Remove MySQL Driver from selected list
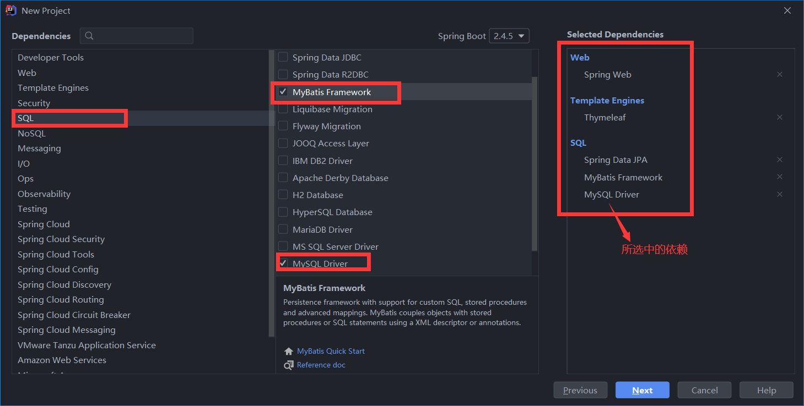The height and width of the screenshot is (406, 804). 779,194
